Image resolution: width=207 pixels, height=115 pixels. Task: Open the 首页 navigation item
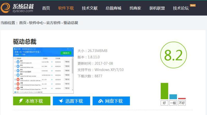46,8
